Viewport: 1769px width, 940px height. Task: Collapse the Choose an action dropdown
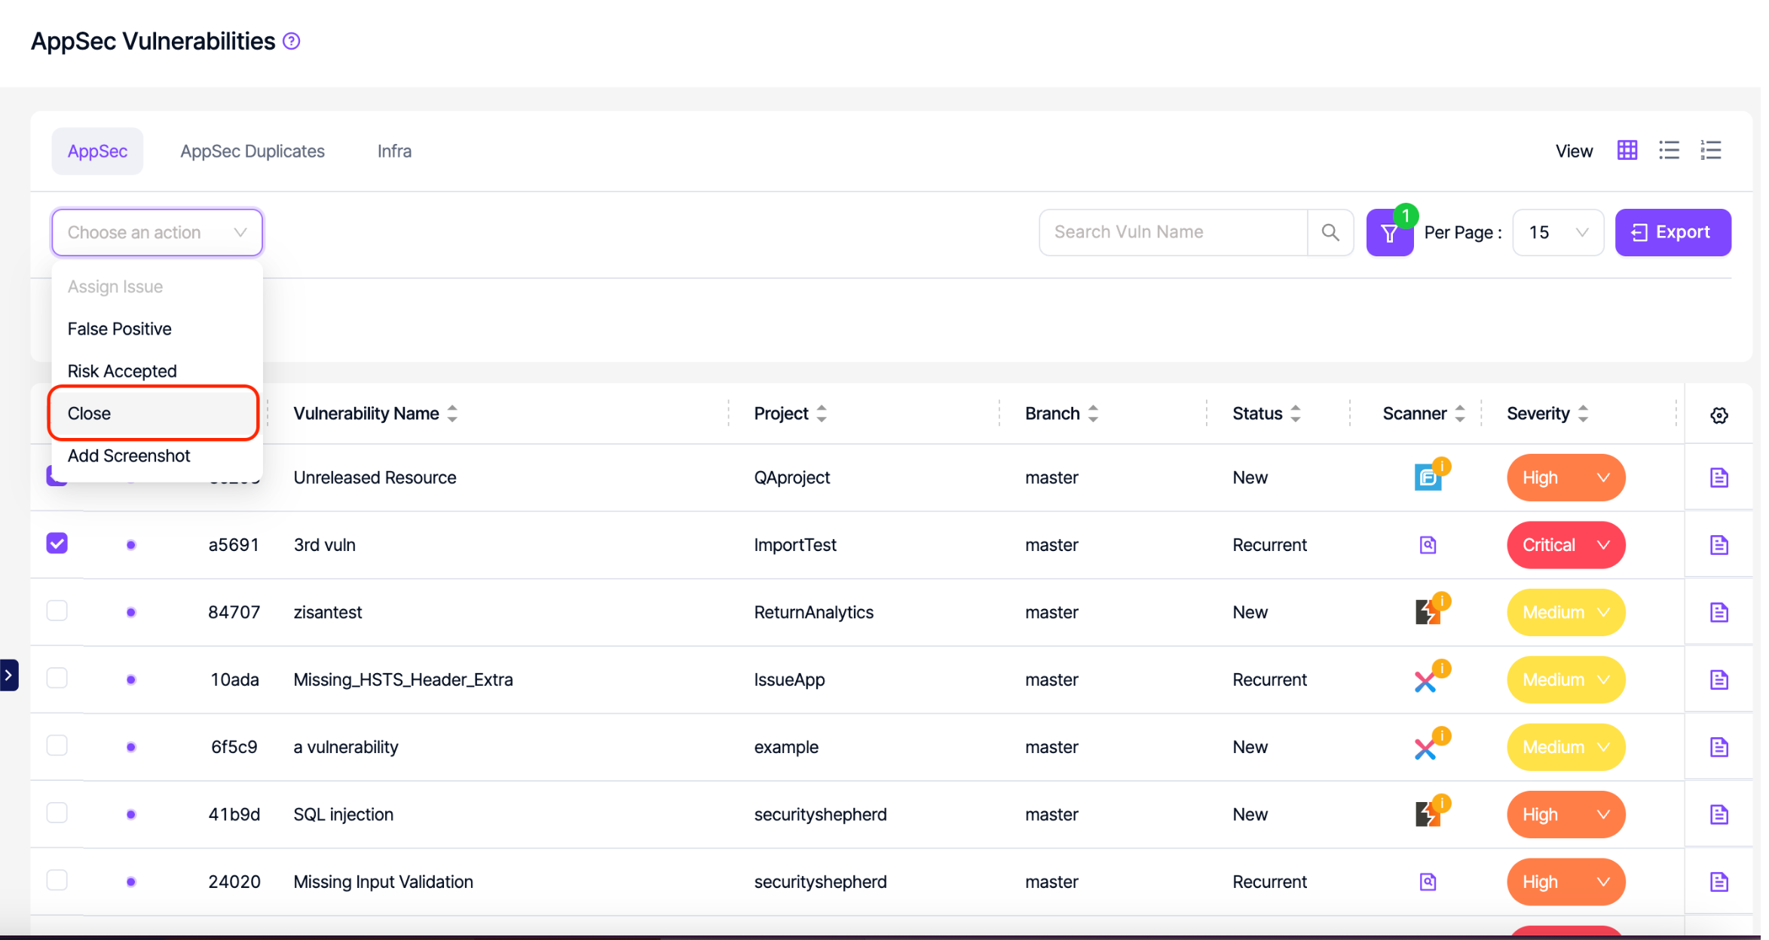(157, 232)
